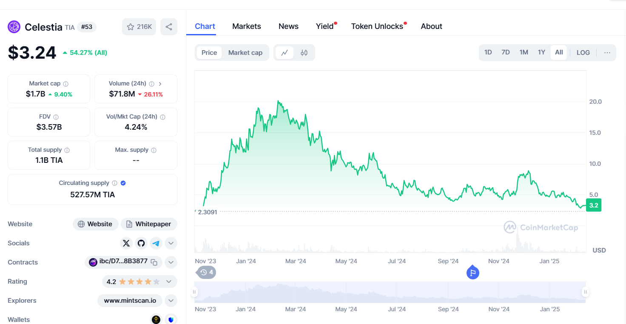Expand the Contracts dropdown chevron

[x=171, y=262]
